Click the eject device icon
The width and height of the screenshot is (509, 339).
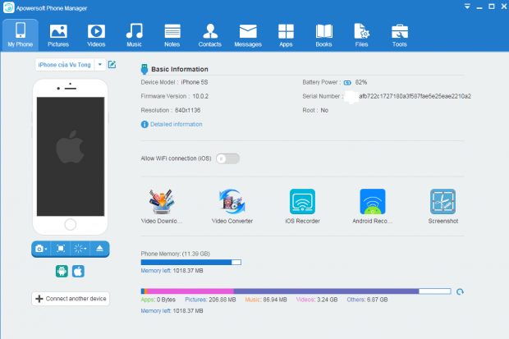coord(99,248)
